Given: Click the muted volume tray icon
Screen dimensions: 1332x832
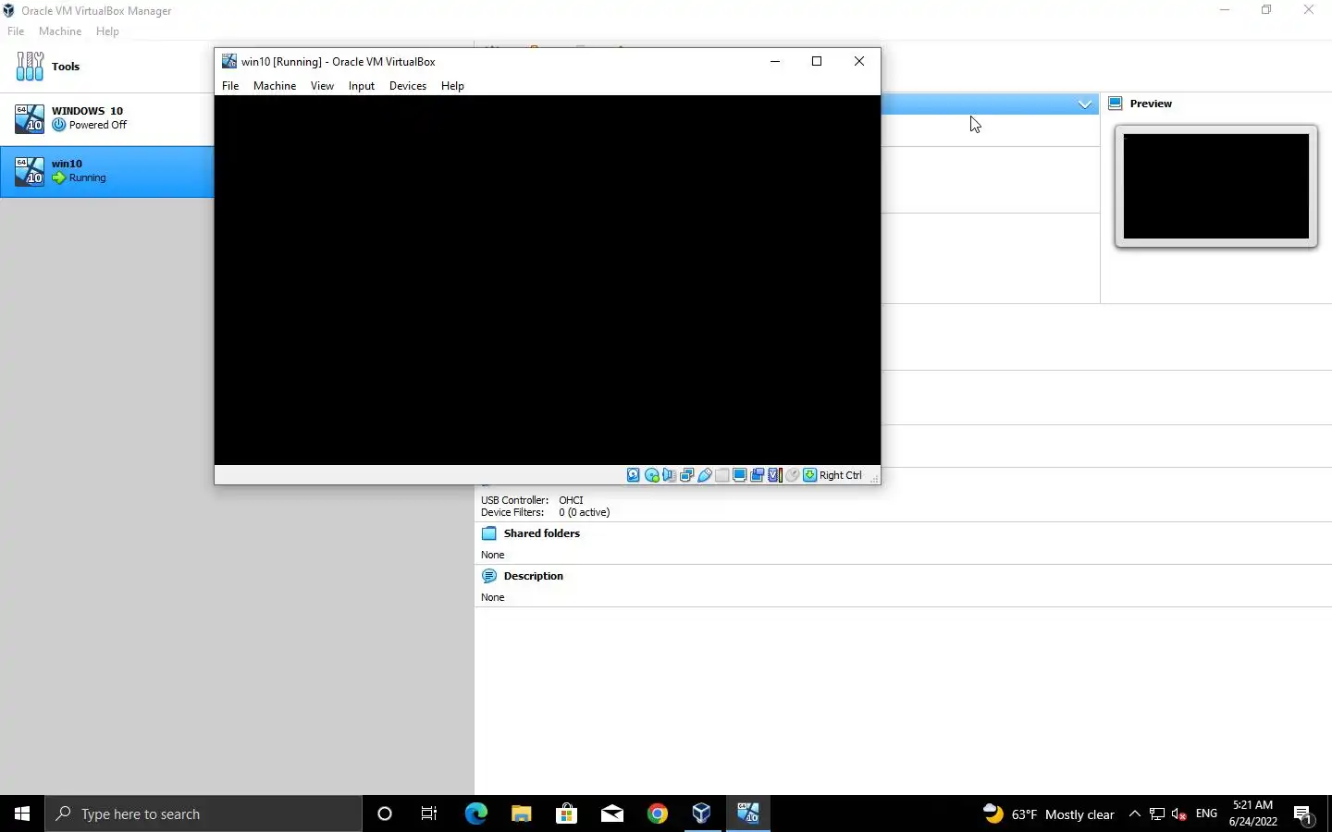Looking at the screenshot, I should pos(1179,814).
